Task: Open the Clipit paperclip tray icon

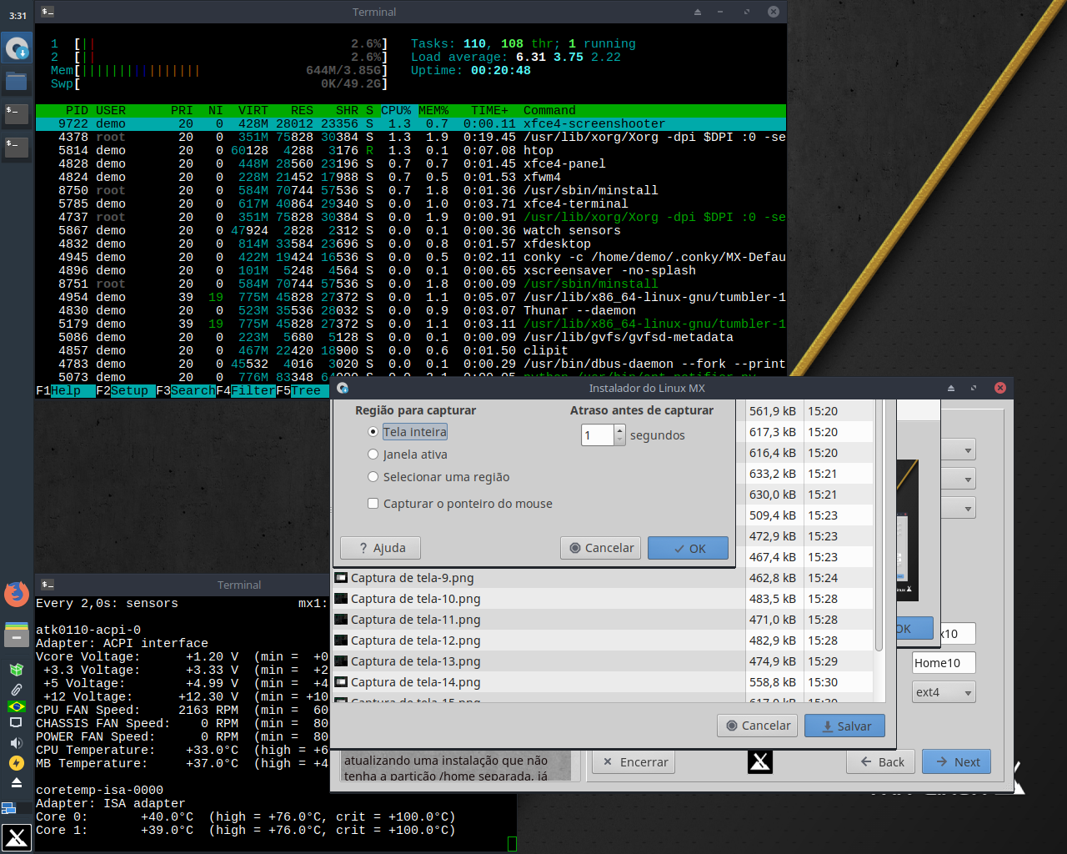Action: (16, 689)
